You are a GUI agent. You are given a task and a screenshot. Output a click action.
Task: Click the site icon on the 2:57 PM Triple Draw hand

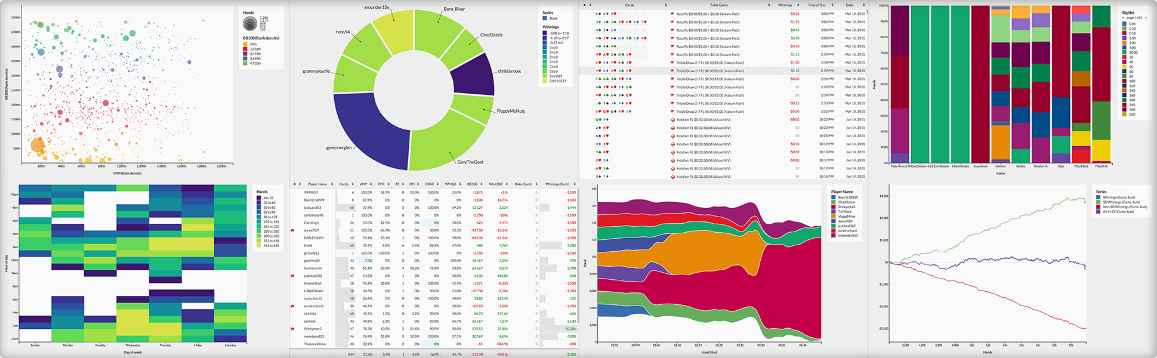pyautogui.click(x=673, y=71)
